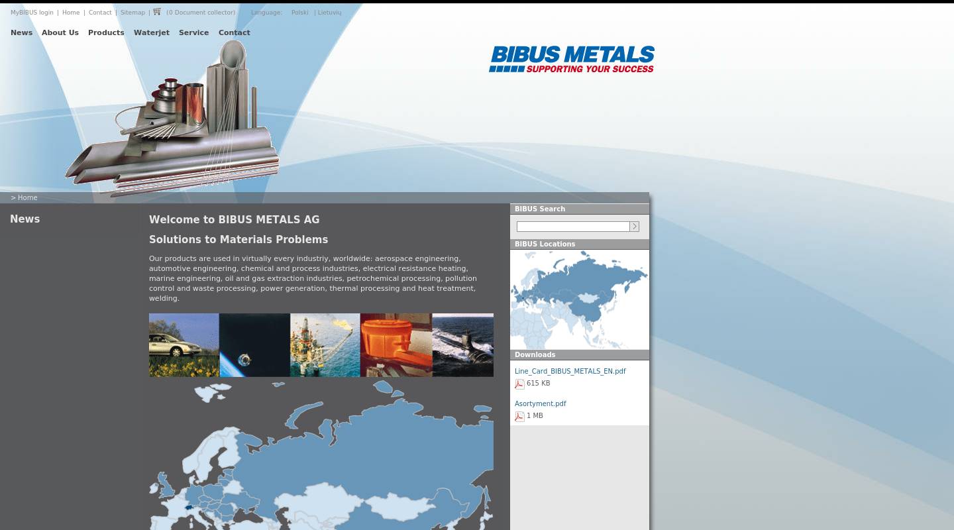This screenshot has height=530, width=954.
Task: Click the car photo in the image strip
Action: pos(184,345)
